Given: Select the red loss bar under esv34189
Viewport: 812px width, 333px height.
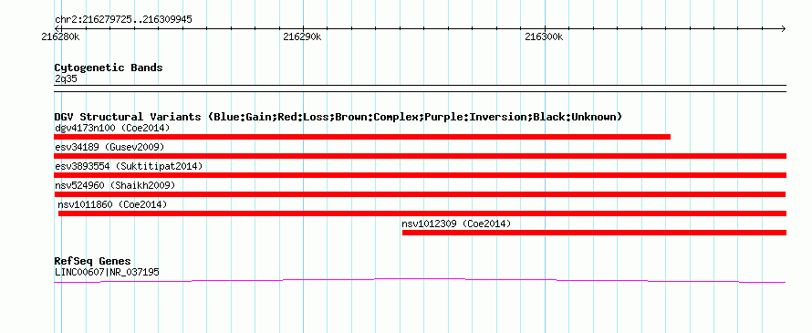Looking at the screenshot, I should coord(420,156).
